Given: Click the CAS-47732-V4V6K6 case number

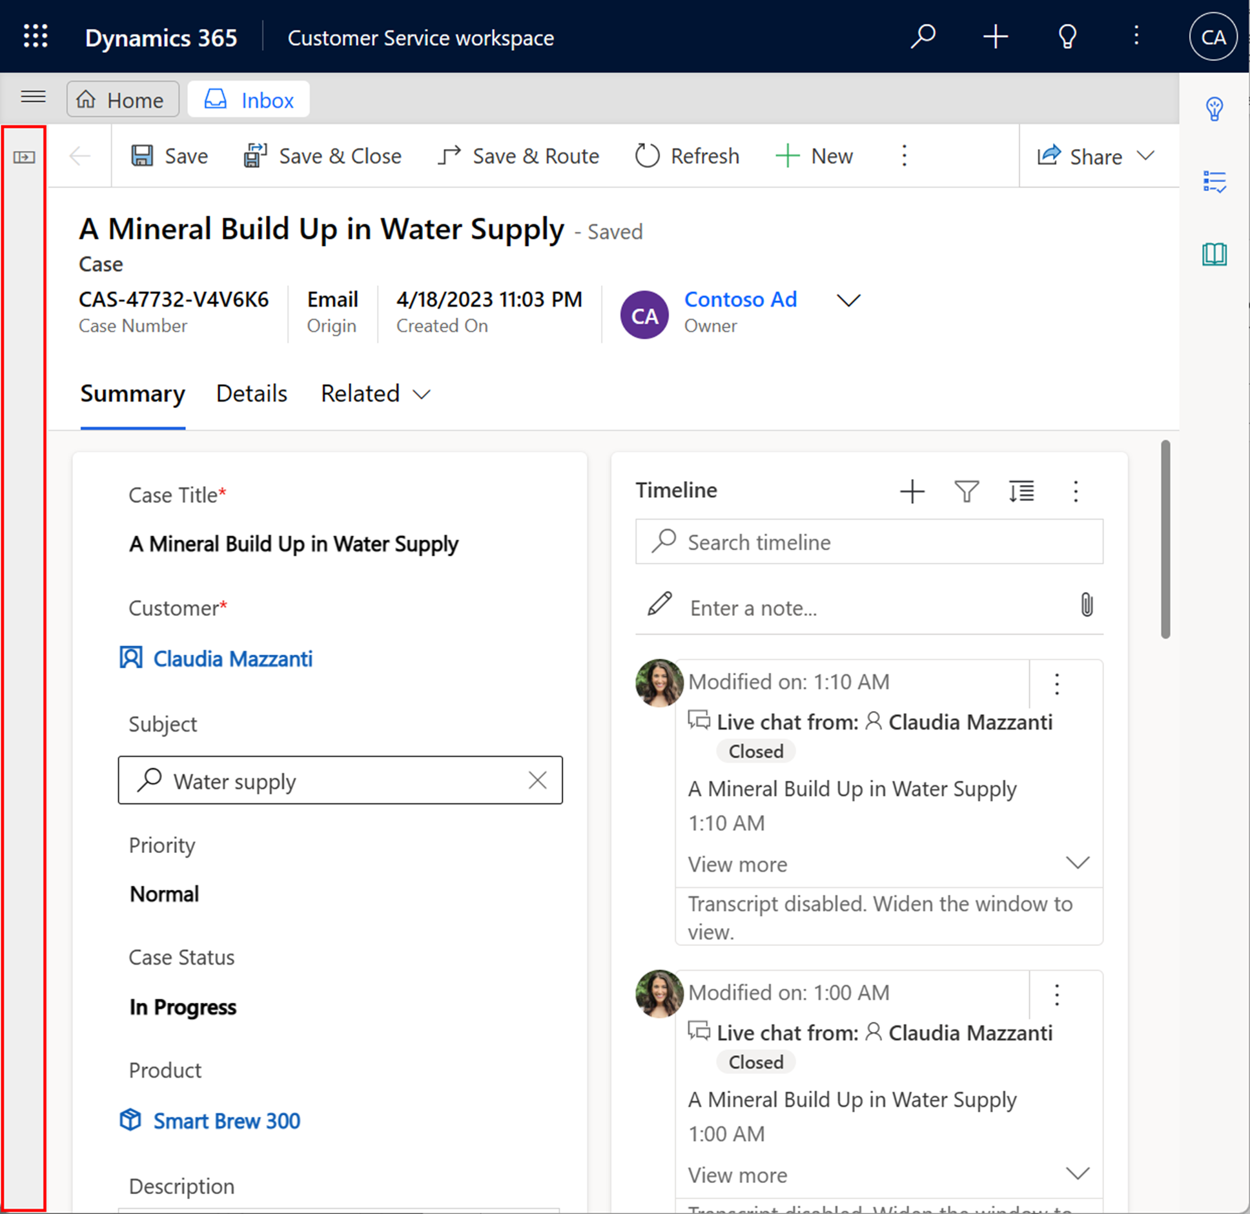Looking at the screenshot, I should point(173,299).
